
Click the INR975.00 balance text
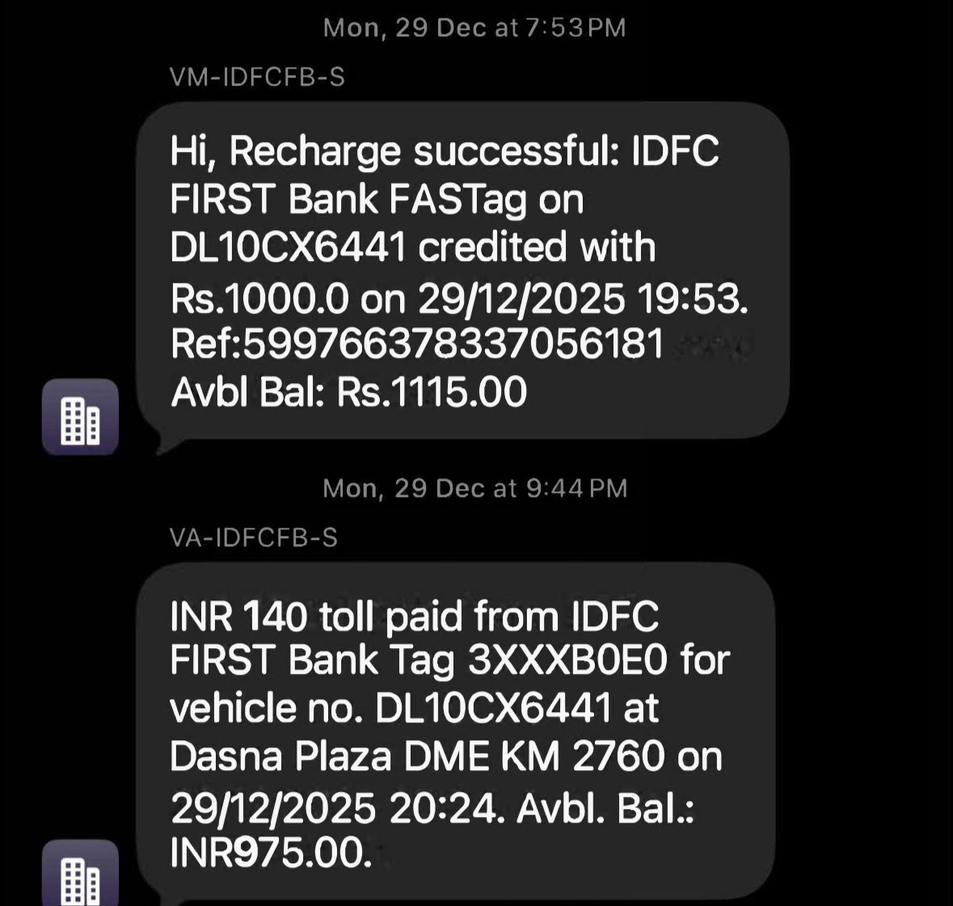pos(271,853)
